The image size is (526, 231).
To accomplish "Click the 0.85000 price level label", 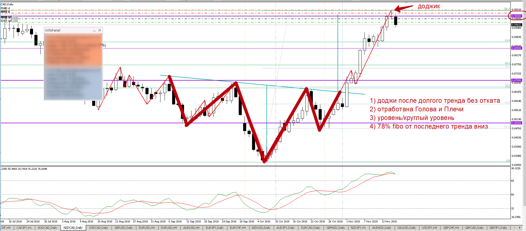I will point(517,123).
